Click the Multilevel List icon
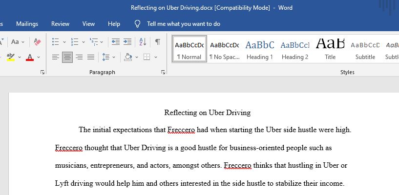The image size is (399, 195). click(94, 41)
